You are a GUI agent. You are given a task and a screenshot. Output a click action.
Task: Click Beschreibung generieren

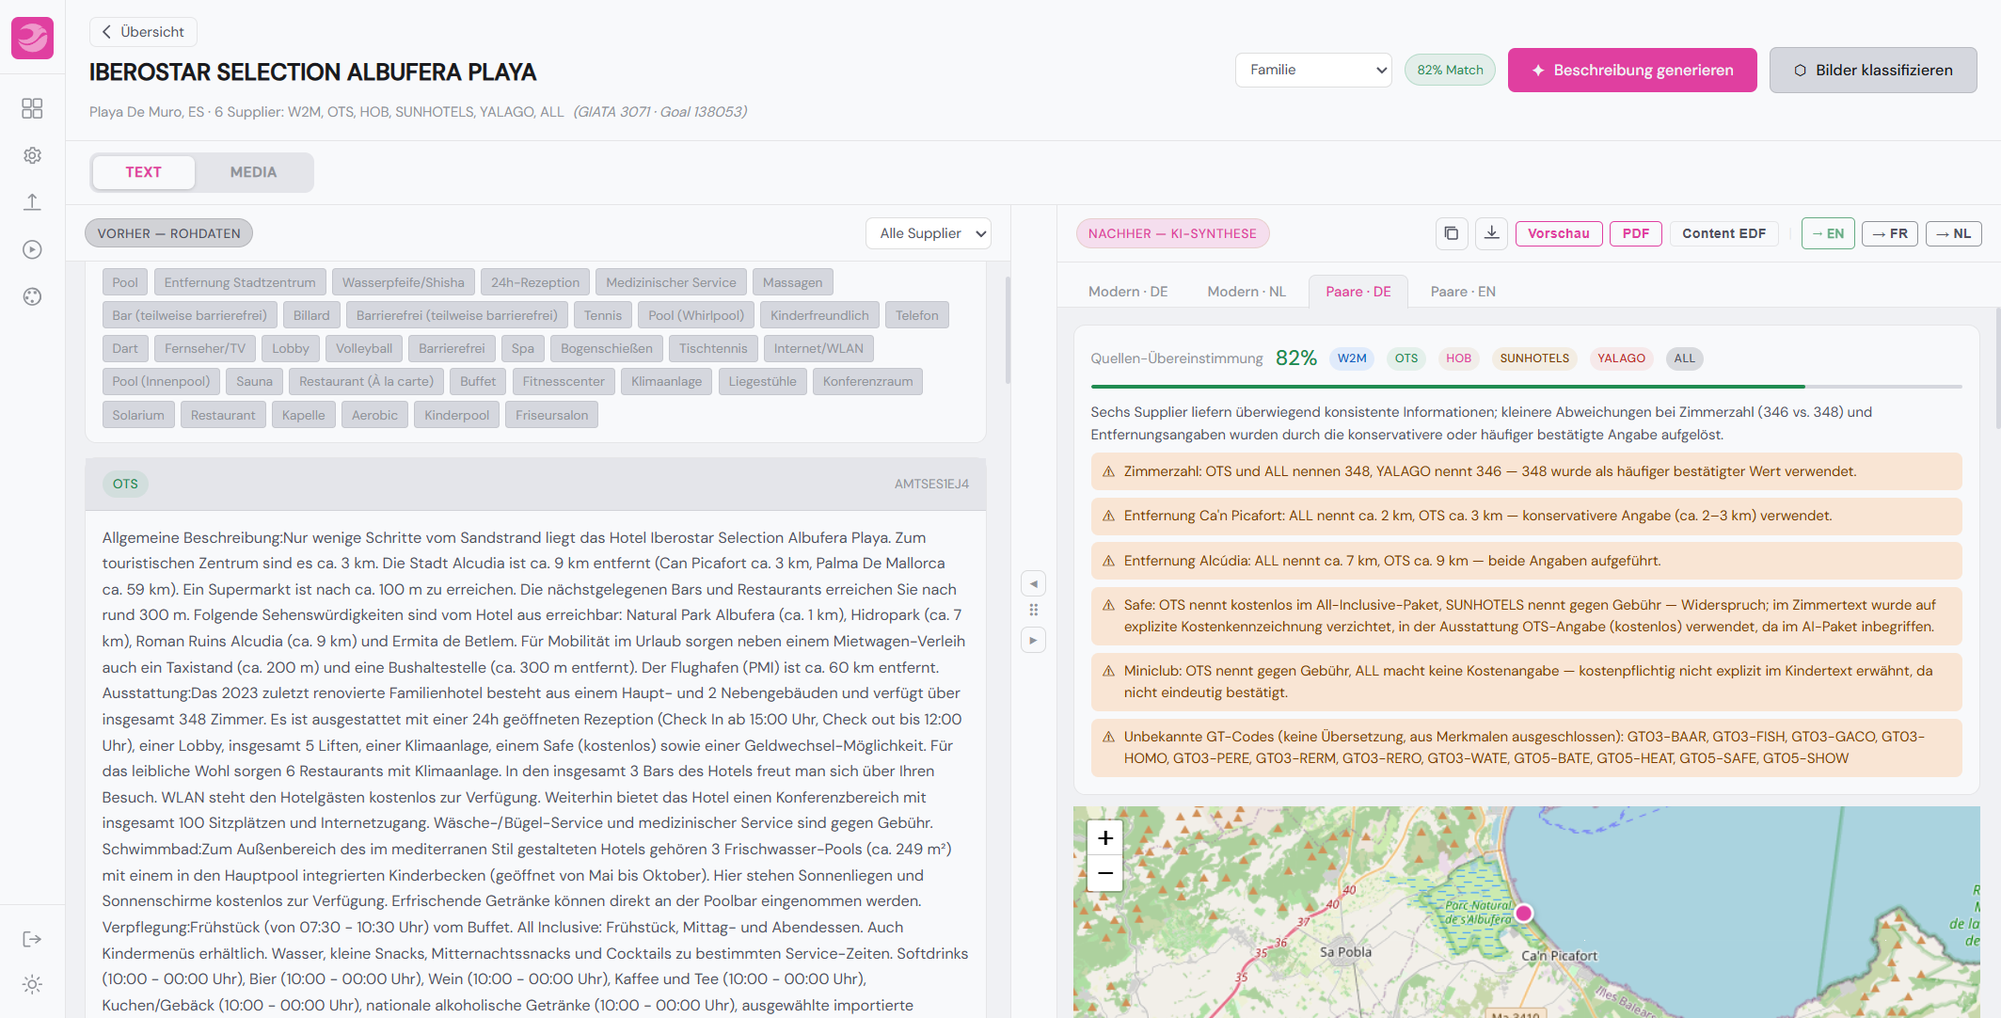pyautogui.click(x=1632, y=70)
